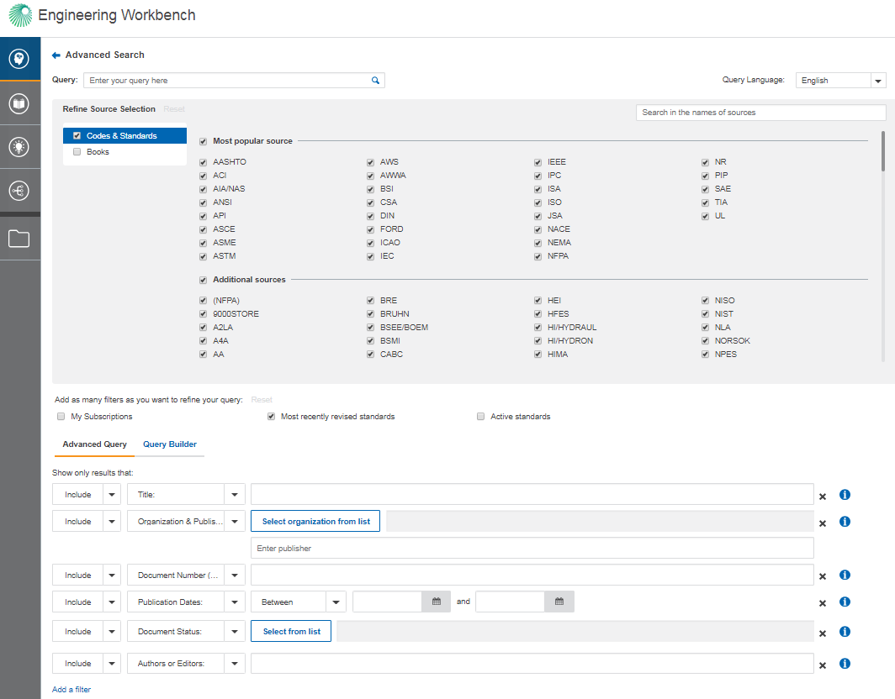Select the Codes & Standards source category
The width and height of the screenshot is (895, 699).
(x=125, y=136)
